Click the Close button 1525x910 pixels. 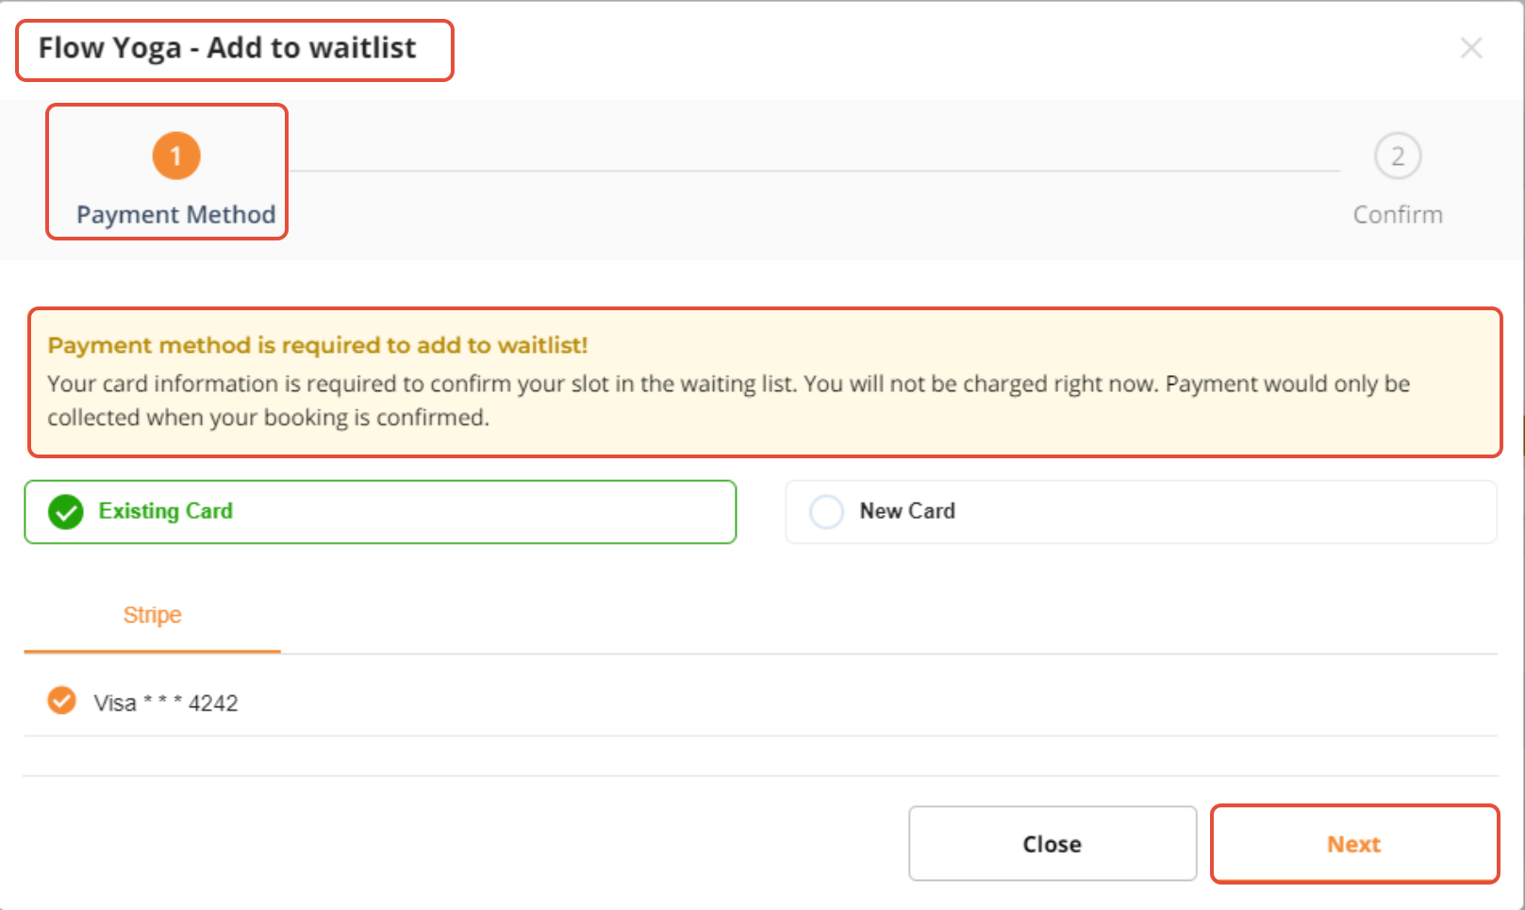click(x=1053, y=844)
